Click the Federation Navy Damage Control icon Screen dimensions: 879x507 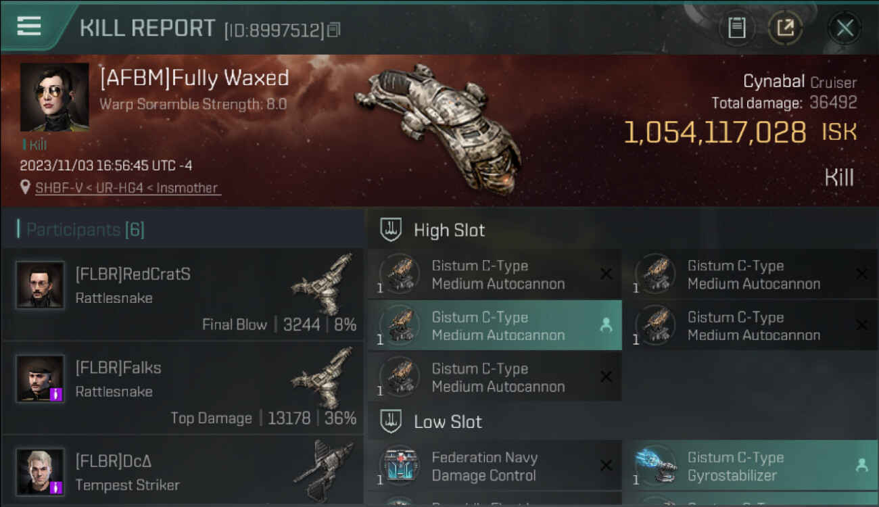coord(399,466)
